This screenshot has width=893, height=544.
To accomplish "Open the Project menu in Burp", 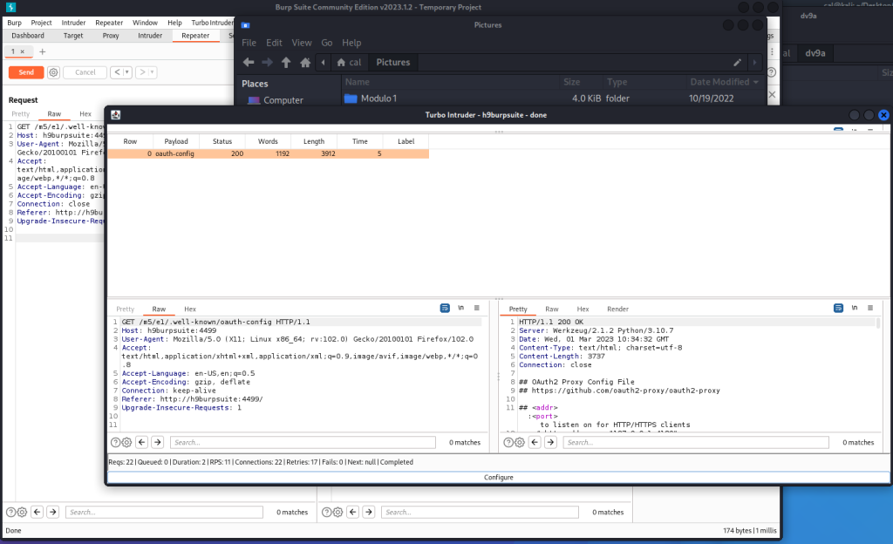I will pyautogui.click(x=41, y=23).
